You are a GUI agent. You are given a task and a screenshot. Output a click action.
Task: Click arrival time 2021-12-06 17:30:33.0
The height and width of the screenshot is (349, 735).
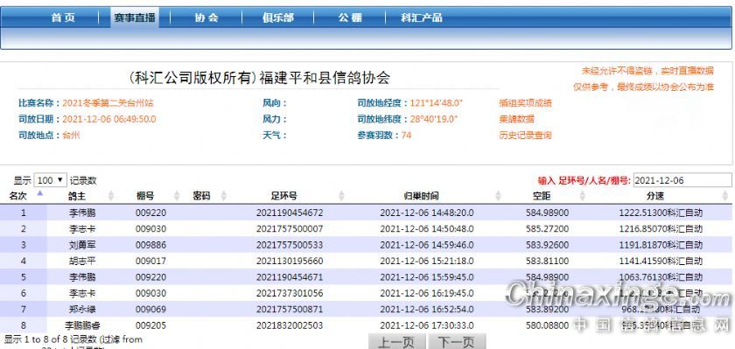click(427, 325)
